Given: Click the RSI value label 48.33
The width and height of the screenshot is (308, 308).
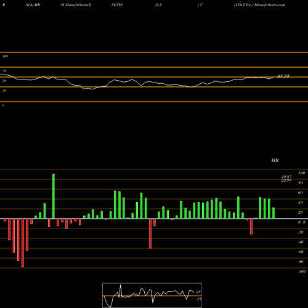Looking at the screenshot, I should tap(283, 76).
